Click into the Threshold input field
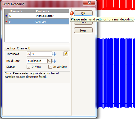This screenshot has width=135, height=119. click(39, 54)
